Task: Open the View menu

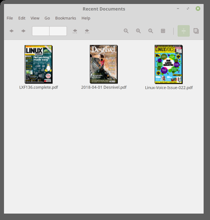Action: click(35, 18)
